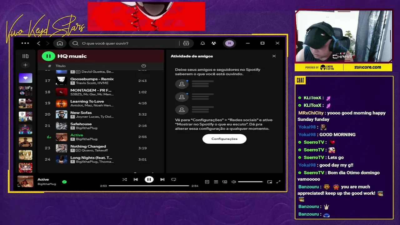Viewport: 400px width, 225px height.
Task: Open the friend activity icon
Action: 214,43
